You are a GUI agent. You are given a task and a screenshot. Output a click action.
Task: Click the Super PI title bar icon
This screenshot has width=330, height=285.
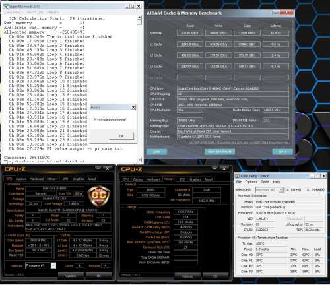pyautogui.click(x=5, y=7)
